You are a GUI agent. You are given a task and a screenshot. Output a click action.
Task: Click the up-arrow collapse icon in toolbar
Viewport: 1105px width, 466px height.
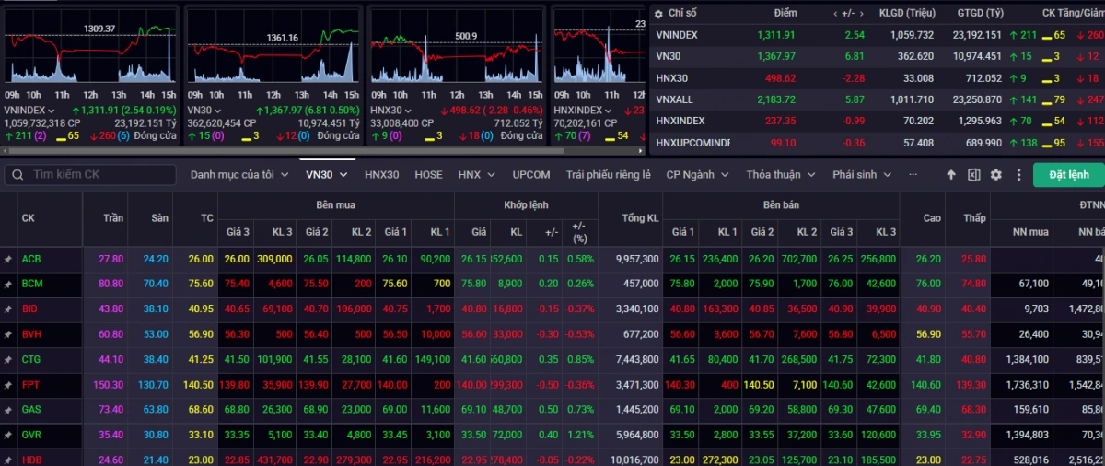click(x=951, y=174)
